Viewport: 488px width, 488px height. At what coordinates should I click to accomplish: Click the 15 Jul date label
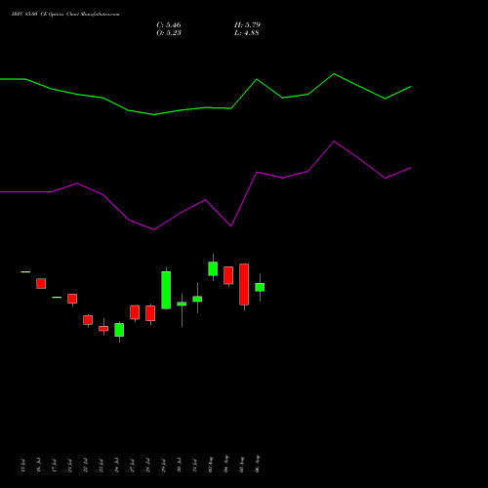(x=22, y=466)
